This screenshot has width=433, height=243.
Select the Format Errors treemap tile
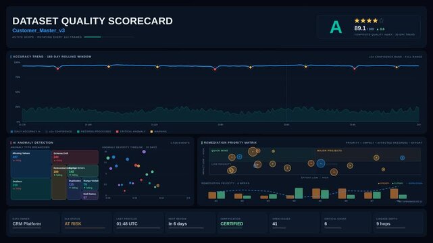[x=83, y=171]
